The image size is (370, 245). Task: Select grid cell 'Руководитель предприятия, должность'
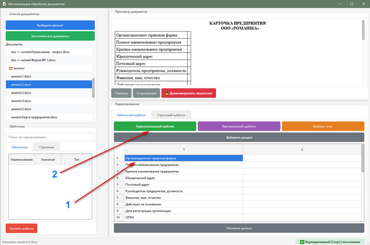pyautogui.click(x=184, y=191)
